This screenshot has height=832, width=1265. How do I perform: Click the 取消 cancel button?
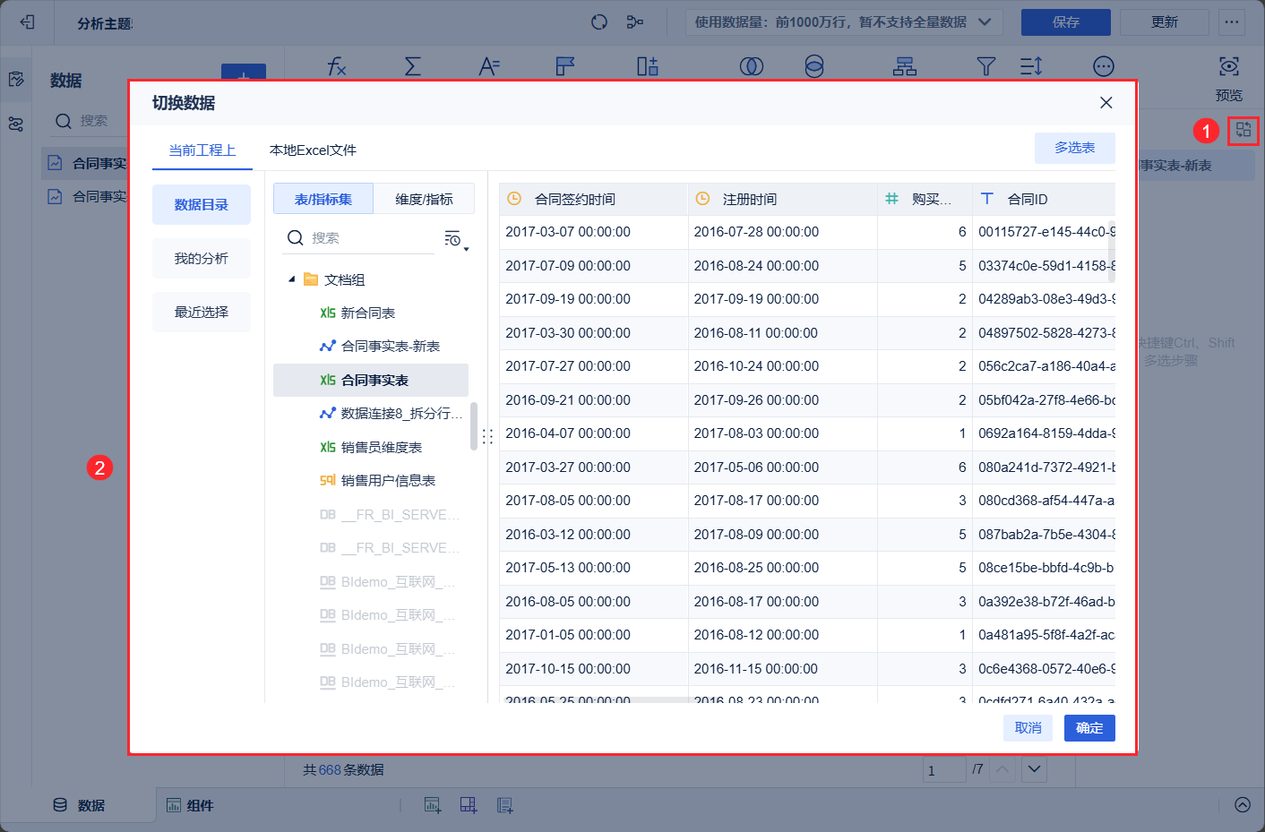click(1028, 728)
